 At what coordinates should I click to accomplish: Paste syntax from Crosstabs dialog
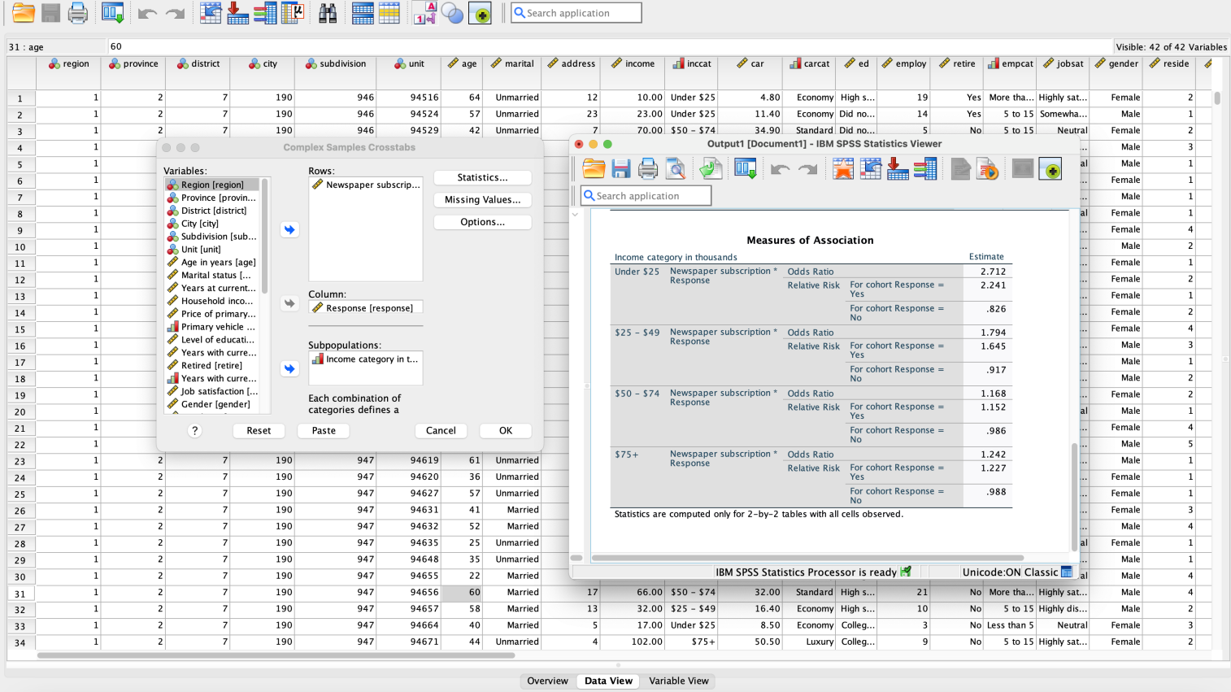pos(324,431)
